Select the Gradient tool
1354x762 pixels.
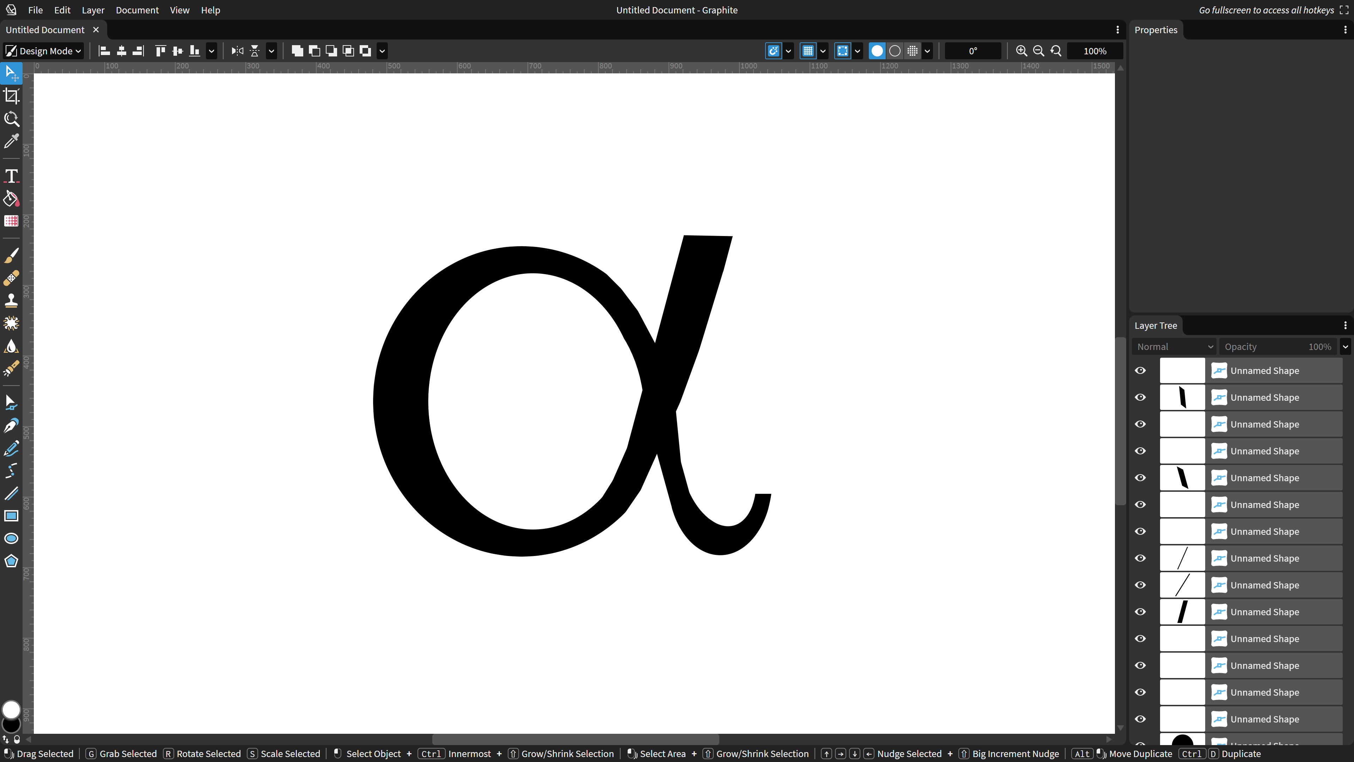click(11, 221)
